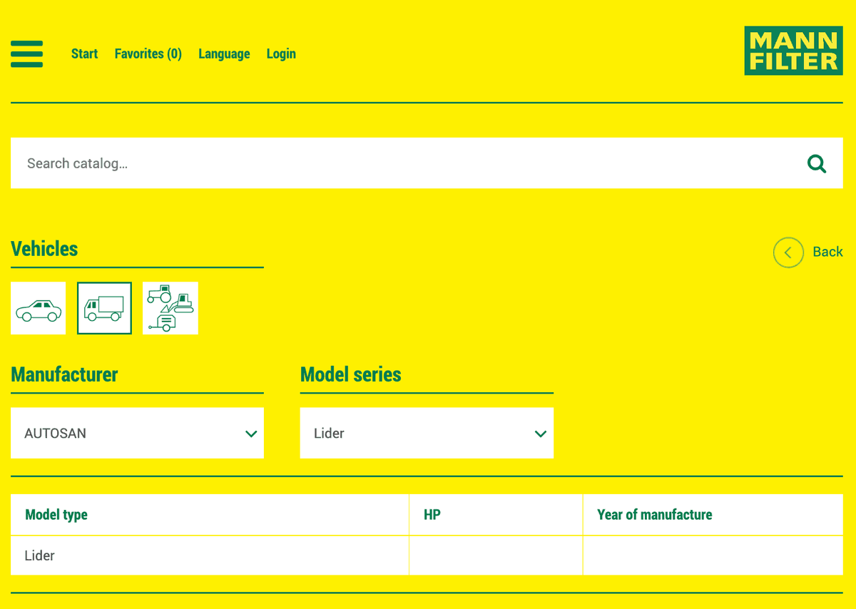Open the hamburger menu
The width and height of the screenshot is (856, 609).
click(x=27, y=54)
